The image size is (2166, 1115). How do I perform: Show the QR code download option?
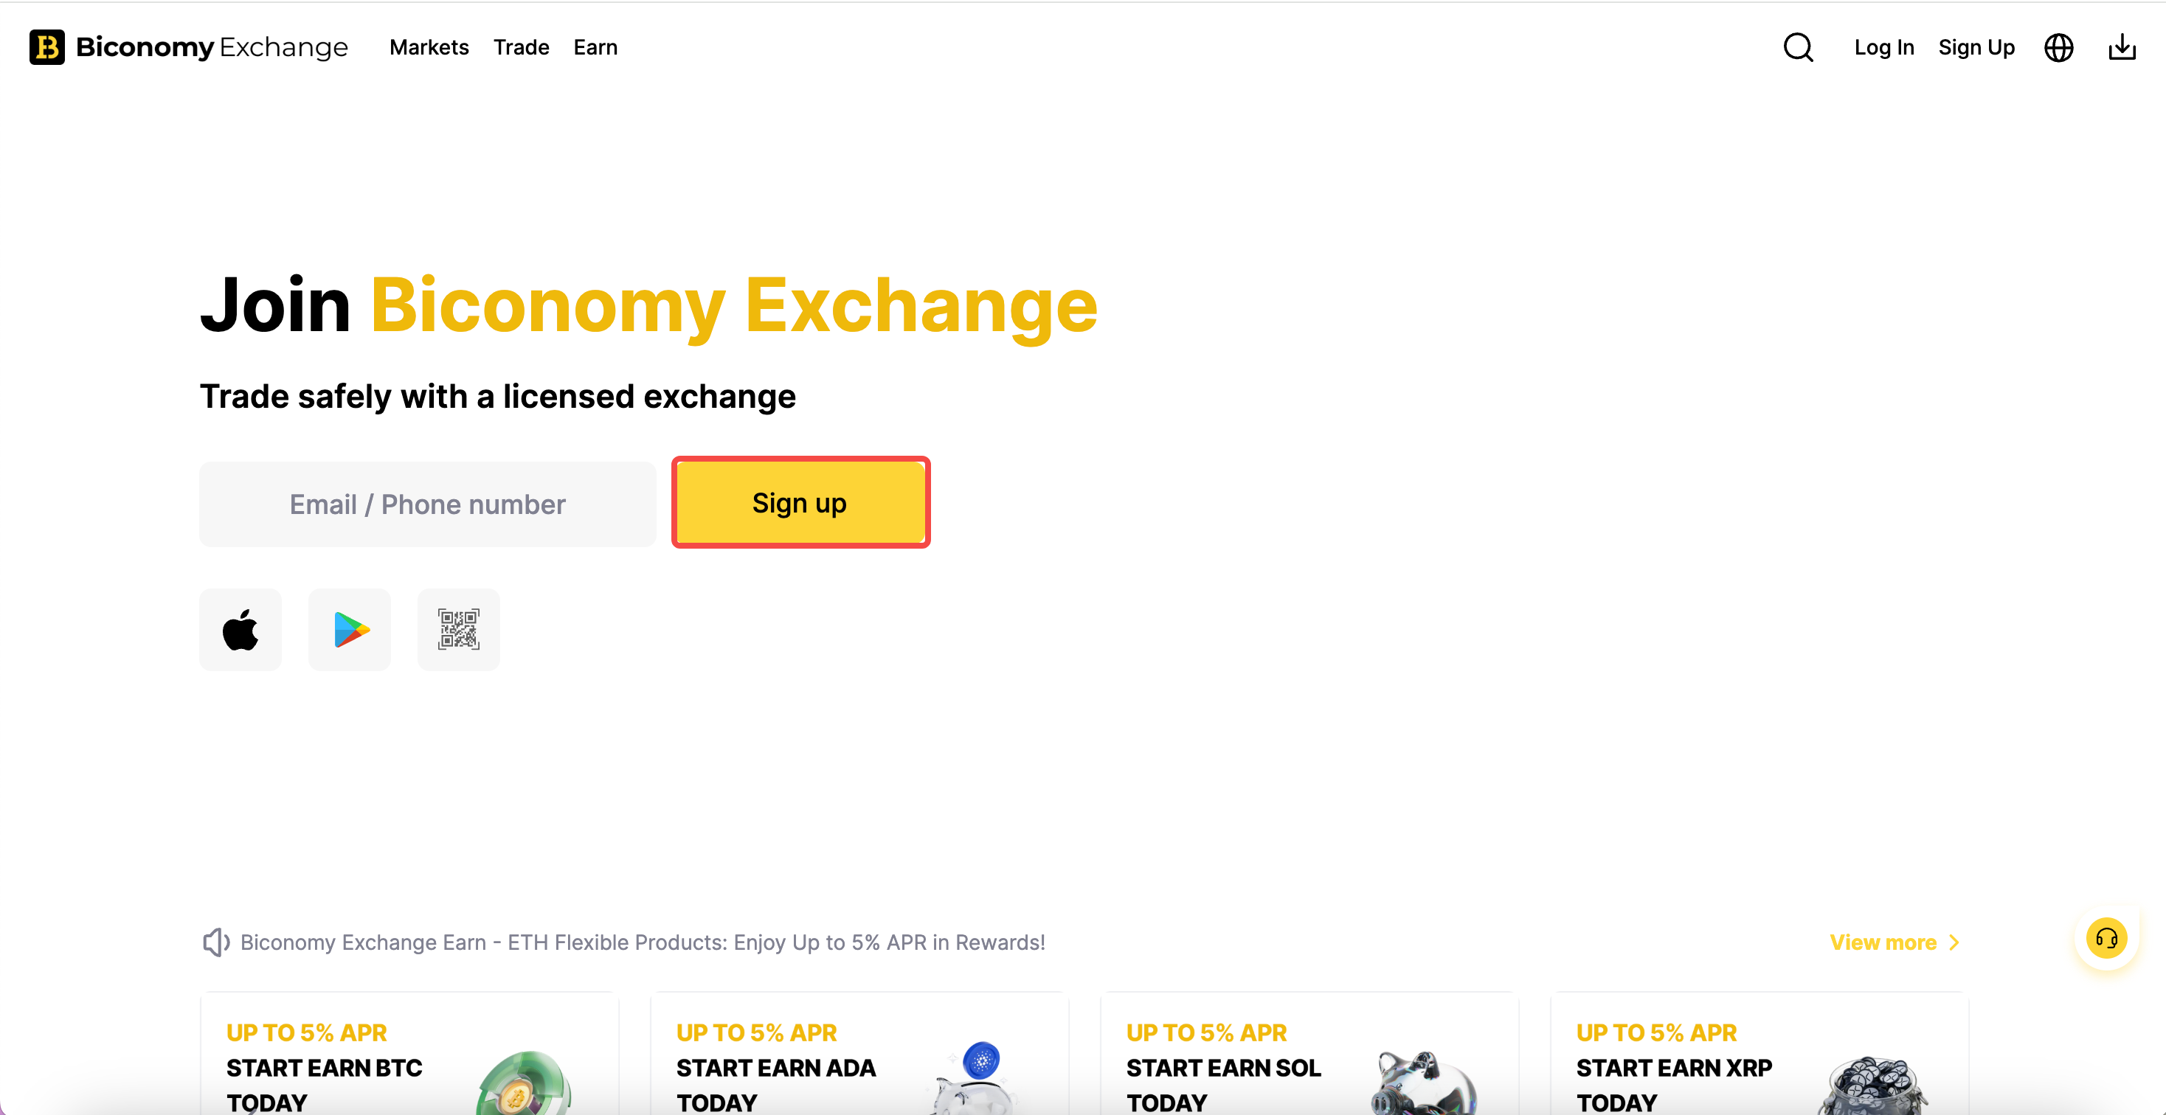tap(459, 629)
